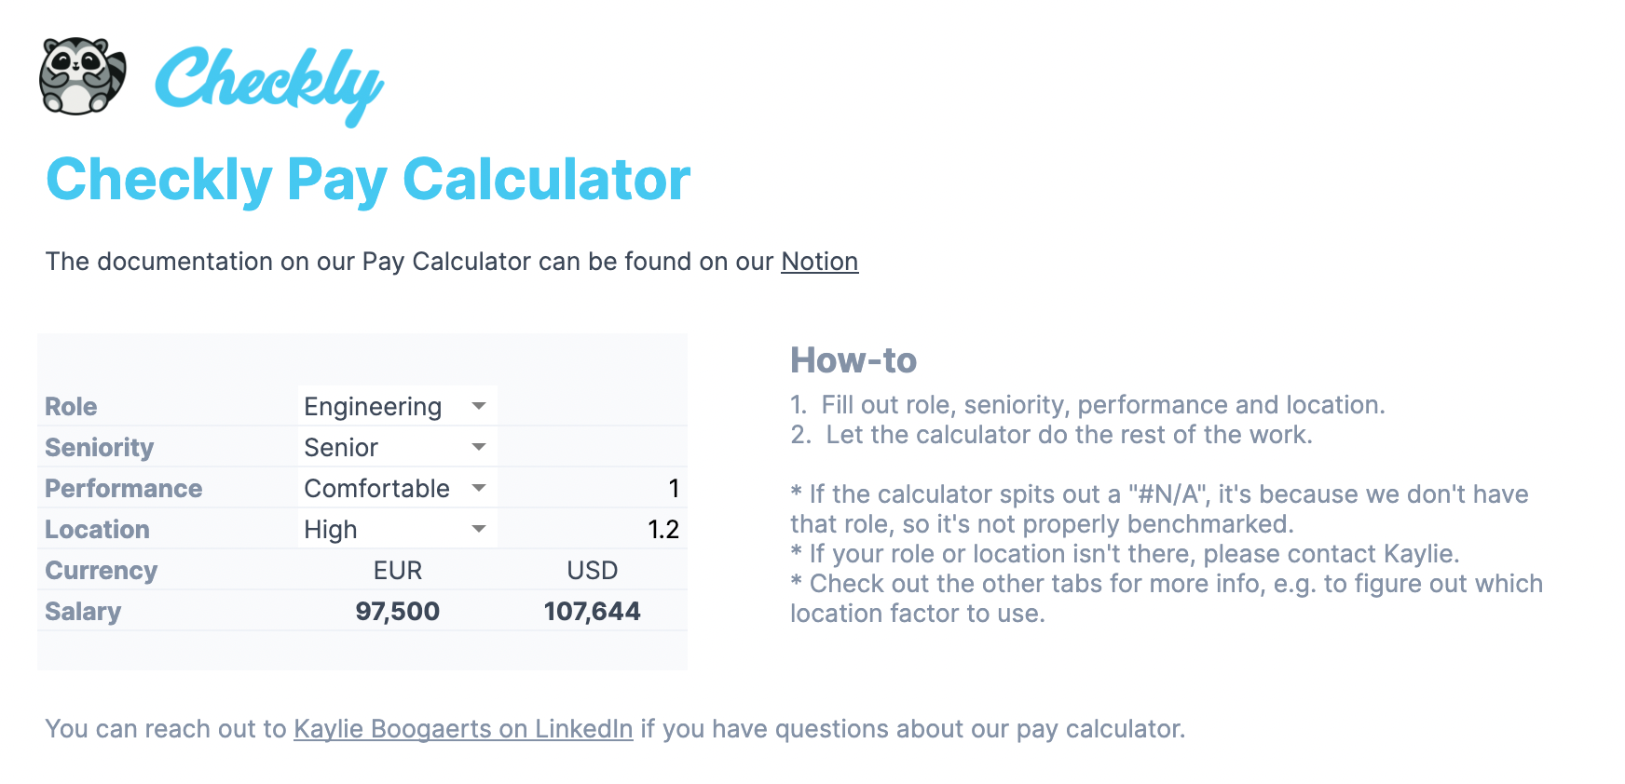Open the Notion documentation link

pyautogui.click(x=819, y=262)
